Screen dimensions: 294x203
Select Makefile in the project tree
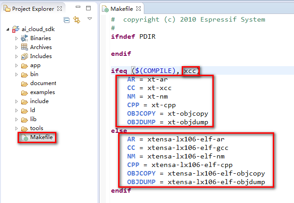pos(41,137)
